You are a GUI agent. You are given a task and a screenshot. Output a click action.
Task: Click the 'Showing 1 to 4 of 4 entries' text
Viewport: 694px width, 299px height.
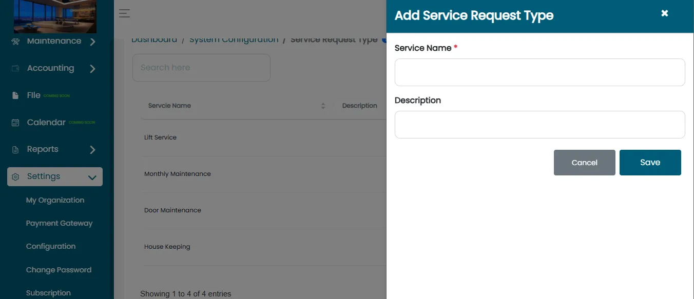tap(186, 294)
